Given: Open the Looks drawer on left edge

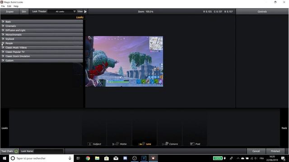Looking at the screenshot, I should (x=5, y=128).
